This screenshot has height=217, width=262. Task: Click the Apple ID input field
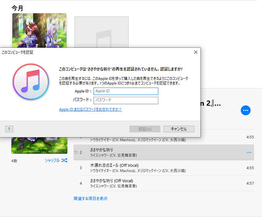click(126, 91)
